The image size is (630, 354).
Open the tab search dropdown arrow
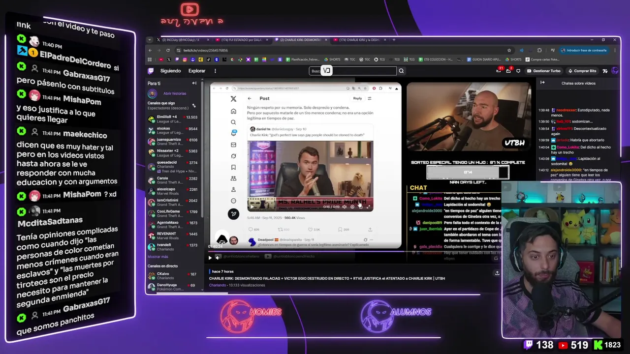click(x=149, y=40)
